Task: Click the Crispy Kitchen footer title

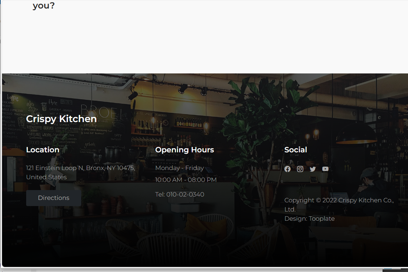Action: (62, 119)
